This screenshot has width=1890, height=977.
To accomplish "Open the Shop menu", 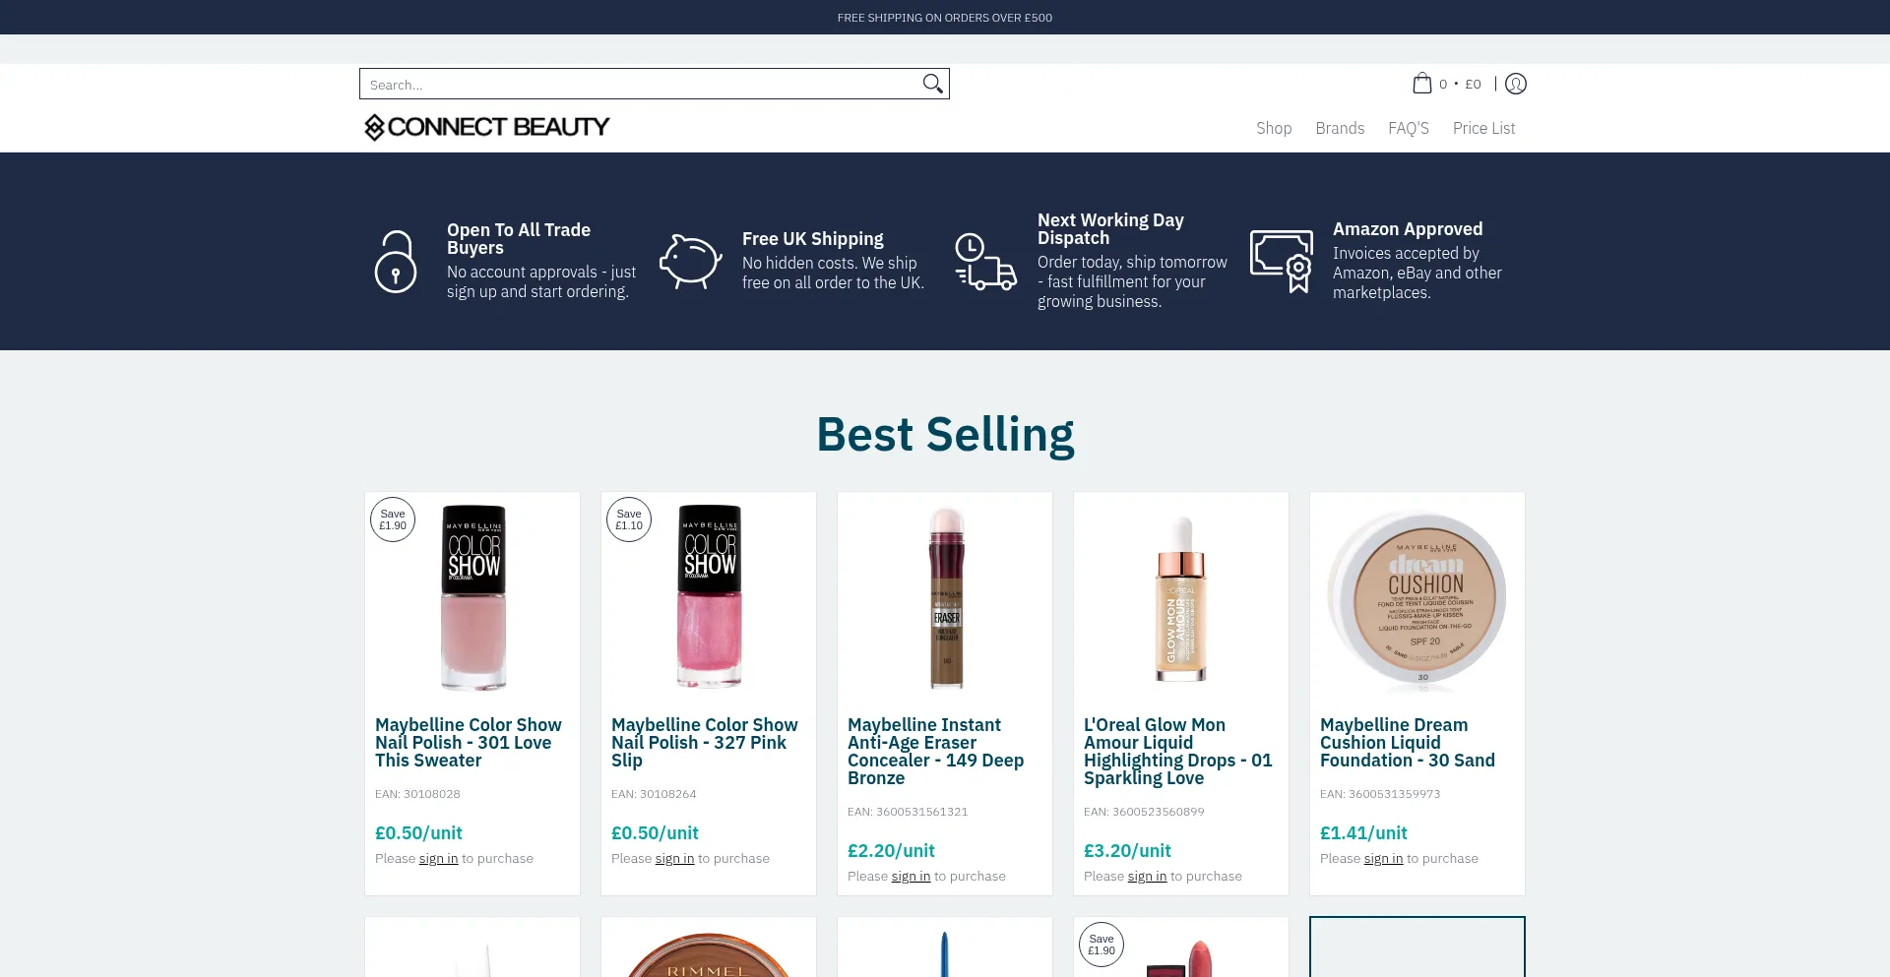I will 1273,128.
